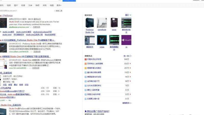Expand the 更多> category menu
Screen dimensions: 204x115
click(59, 5)
